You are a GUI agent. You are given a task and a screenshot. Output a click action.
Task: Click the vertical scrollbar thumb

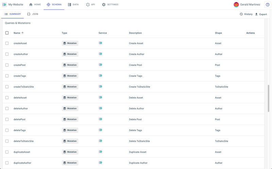pos(268,98)
